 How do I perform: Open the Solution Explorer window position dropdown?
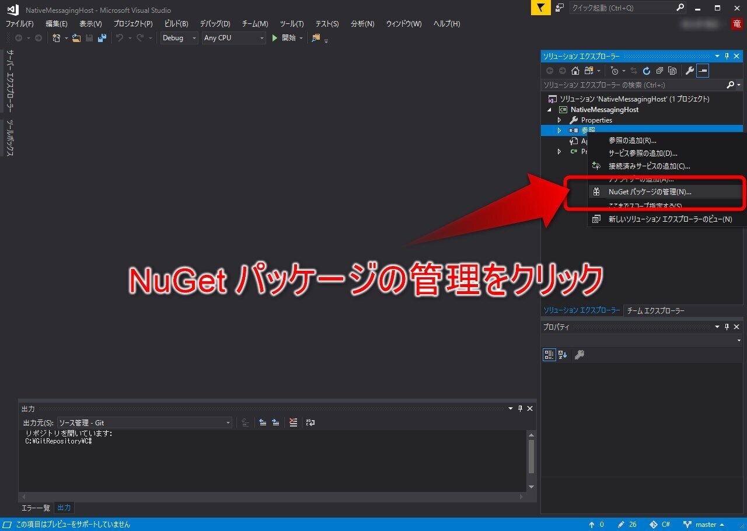coord(717,56)
